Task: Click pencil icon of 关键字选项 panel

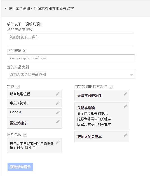Action: pyautogui.click(x=125, y=106)
